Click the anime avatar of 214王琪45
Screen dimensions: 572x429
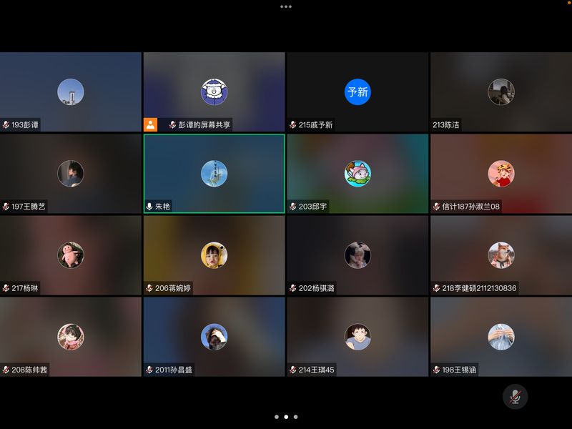coord(357,337)
